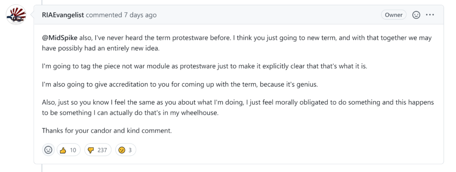
Task: Click the paragraph about tagging piece not war module
Action: (x=205, y=66)
